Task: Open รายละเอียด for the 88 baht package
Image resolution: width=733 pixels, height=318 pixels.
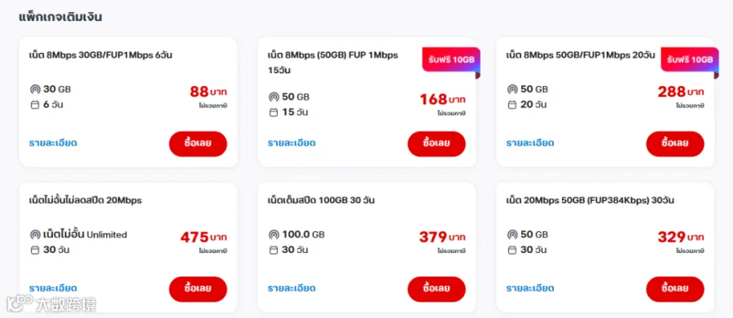Action: (53, 143)
